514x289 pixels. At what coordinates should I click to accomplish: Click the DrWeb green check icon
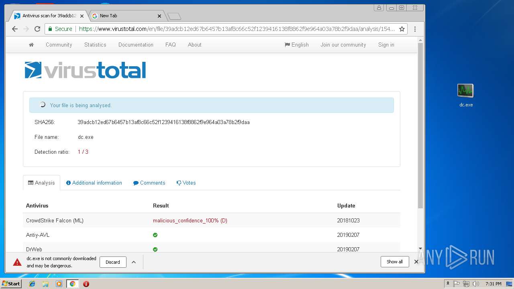click(155, 249)
